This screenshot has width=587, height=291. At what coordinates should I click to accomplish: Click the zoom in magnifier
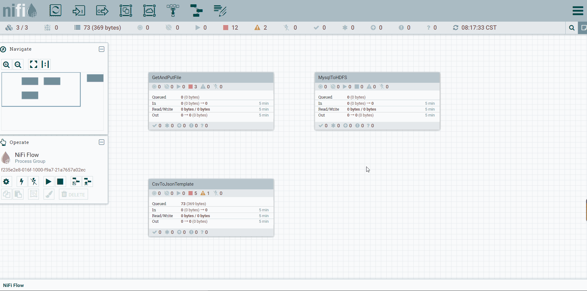[6, 65]
